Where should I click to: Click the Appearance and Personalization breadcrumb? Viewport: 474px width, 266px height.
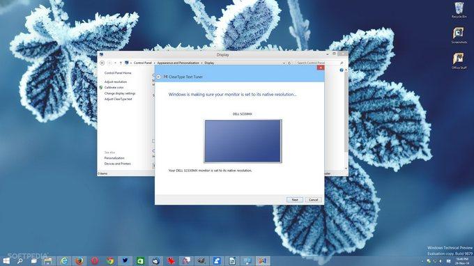coord(178,63)
